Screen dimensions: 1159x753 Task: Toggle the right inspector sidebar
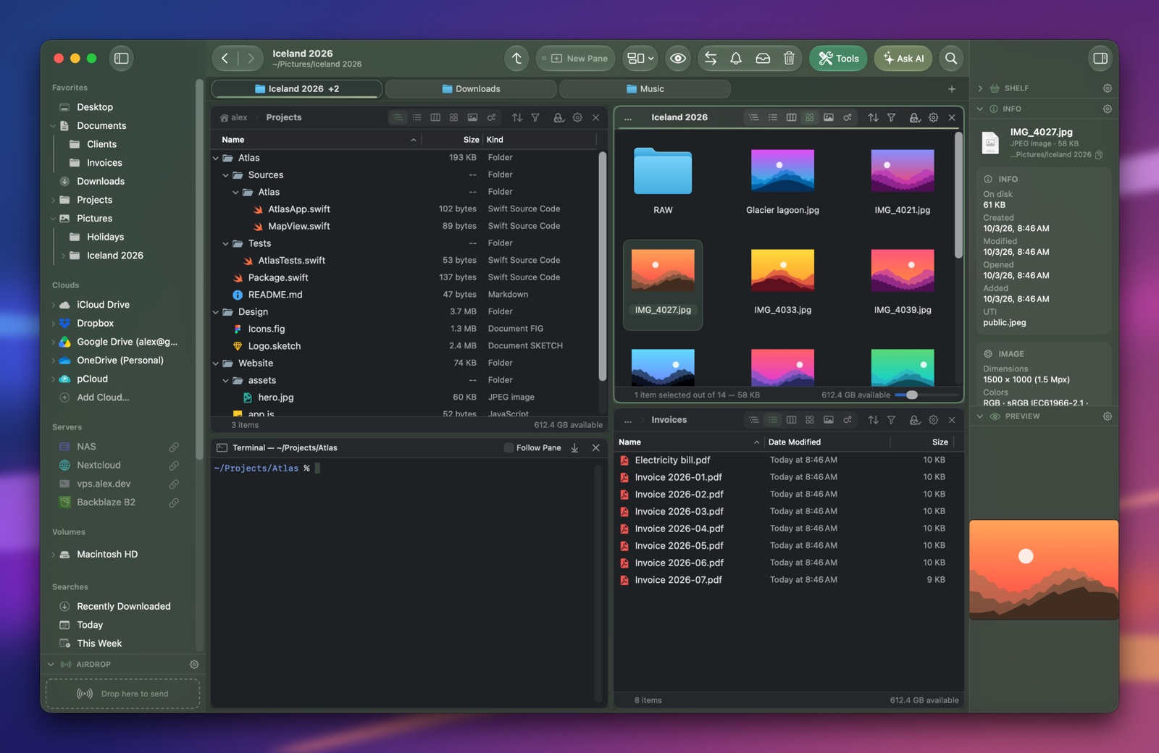point(1100,59)
